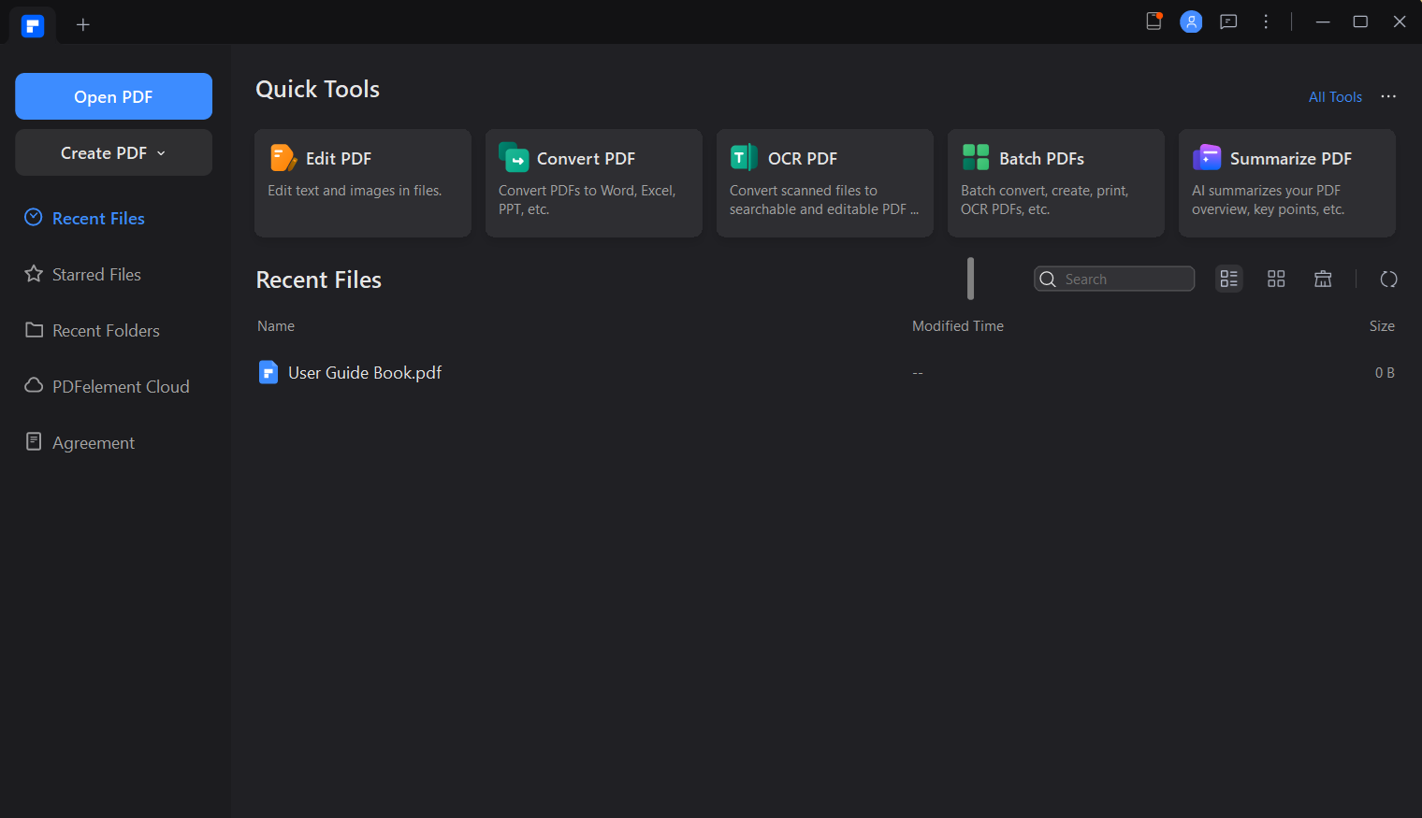Open the OCR PDF tool card title
The height and width of the screenshot is (818, 1422).
803,158
